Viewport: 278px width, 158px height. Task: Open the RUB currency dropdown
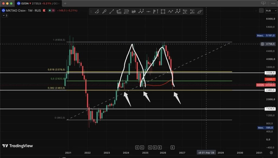pos(271,11)
